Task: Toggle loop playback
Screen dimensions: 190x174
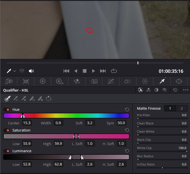Action: pos(114,71)
